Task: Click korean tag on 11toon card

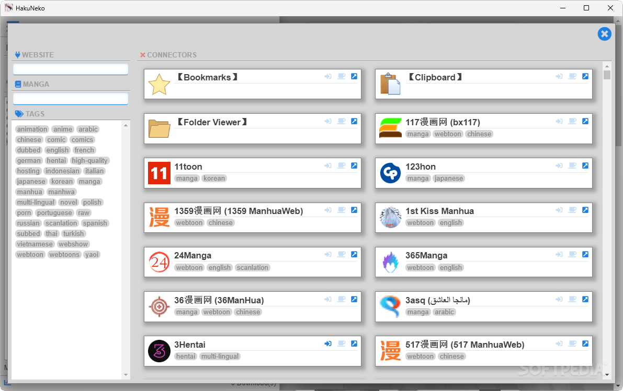Action: point(214,179)
